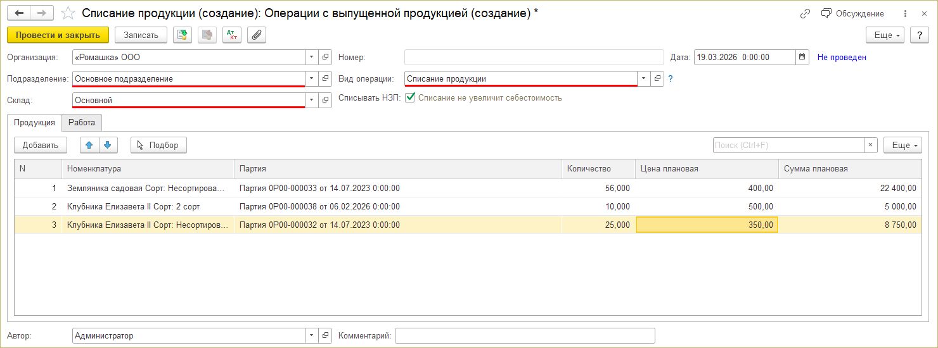Open attached files via paperclip icon

click(x=257, y=35)
